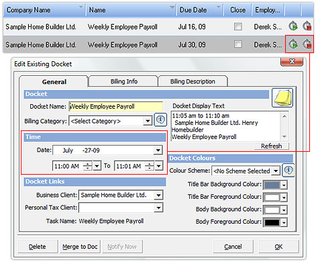Decrease start time 11:00 AM spinner
Viewport: 316px width, 262px height.
[88, 169]
